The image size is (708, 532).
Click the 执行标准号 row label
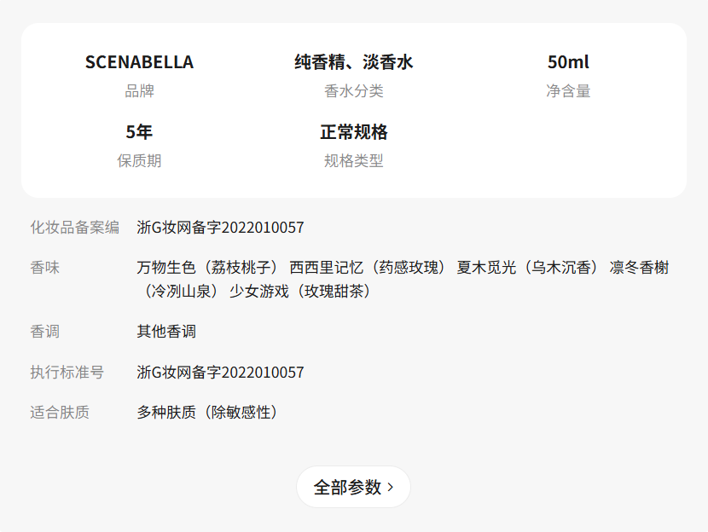click(x=67, y=373)
